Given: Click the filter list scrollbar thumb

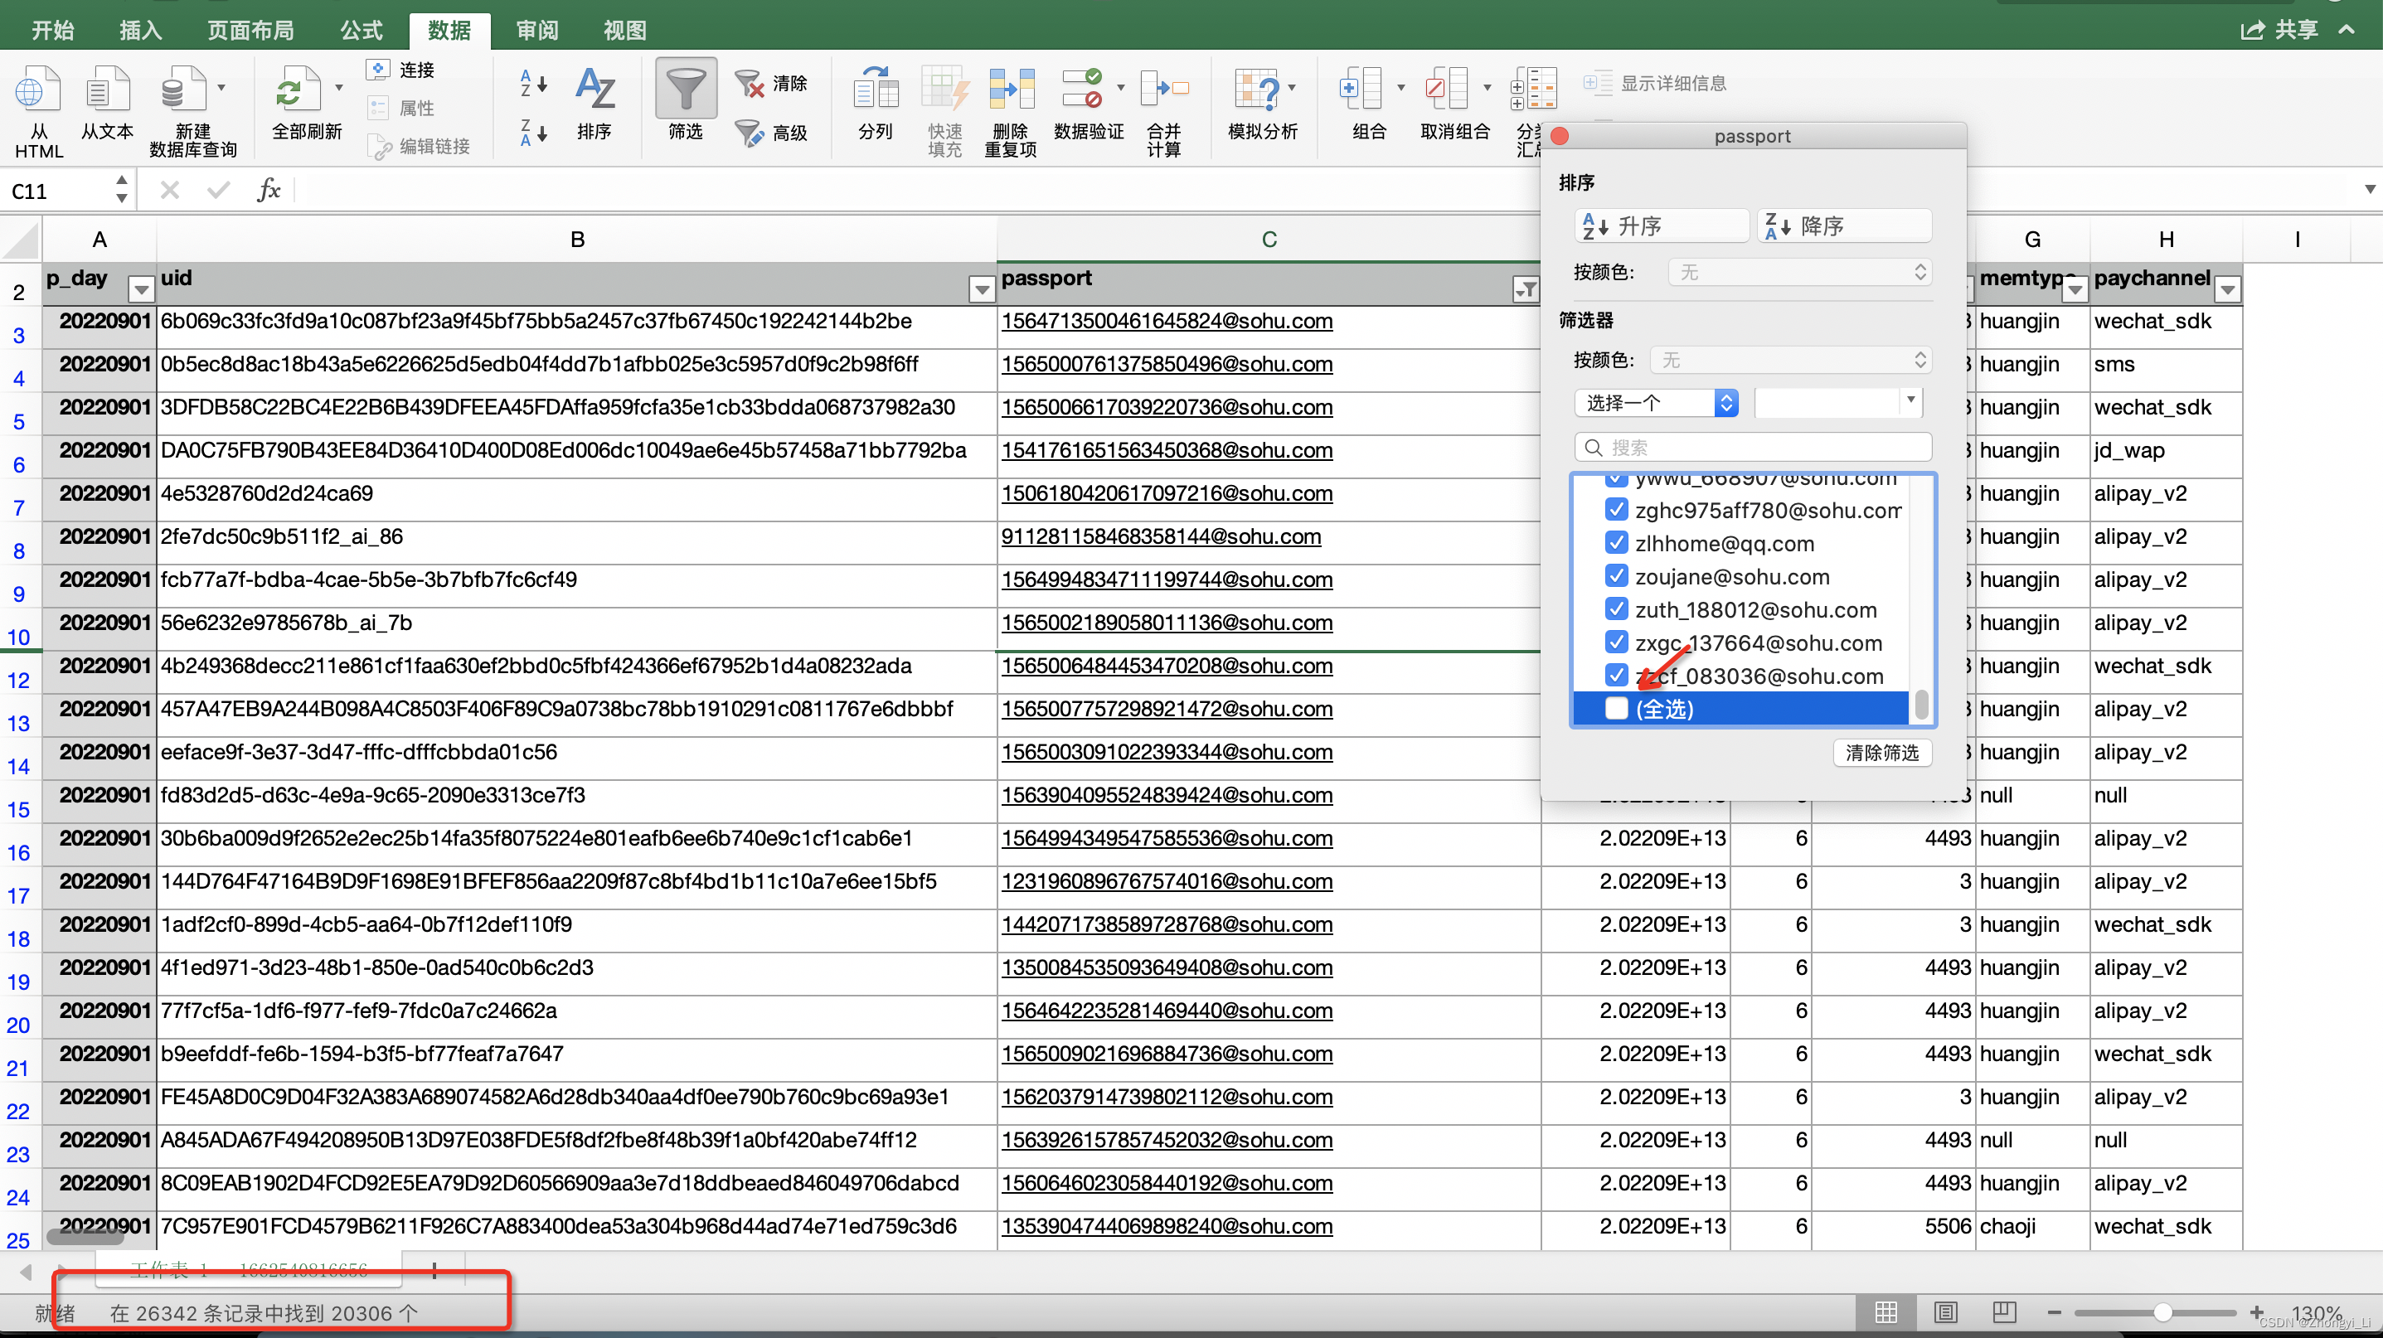Looking at the screenshot, I should (1921, 705).
